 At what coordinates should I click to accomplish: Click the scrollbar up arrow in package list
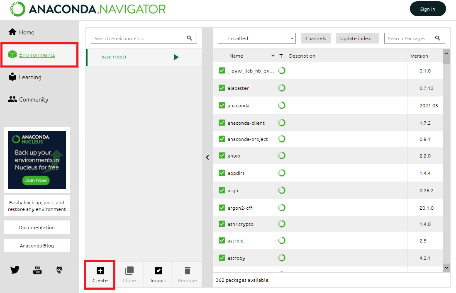click(x=446, y=53)
